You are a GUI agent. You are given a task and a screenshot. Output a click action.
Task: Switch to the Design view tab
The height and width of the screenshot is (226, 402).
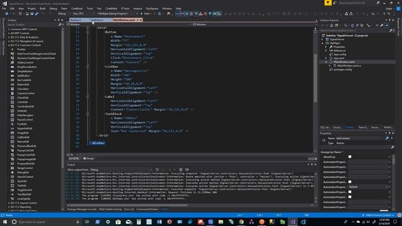coord(89,159)
